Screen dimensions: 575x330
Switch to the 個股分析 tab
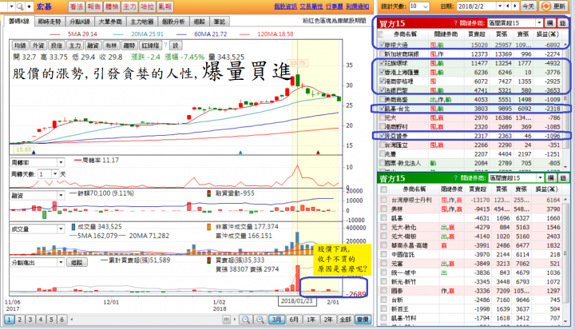pos(173,22)
